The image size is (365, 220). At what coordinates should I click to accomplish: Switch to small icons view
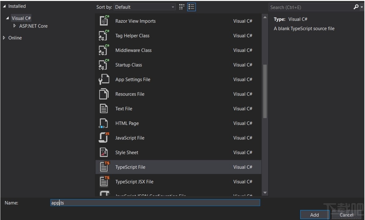[x=182, y=7]
